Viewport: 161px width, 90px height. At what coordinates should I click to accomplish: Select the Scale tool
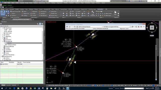(78, 15)
